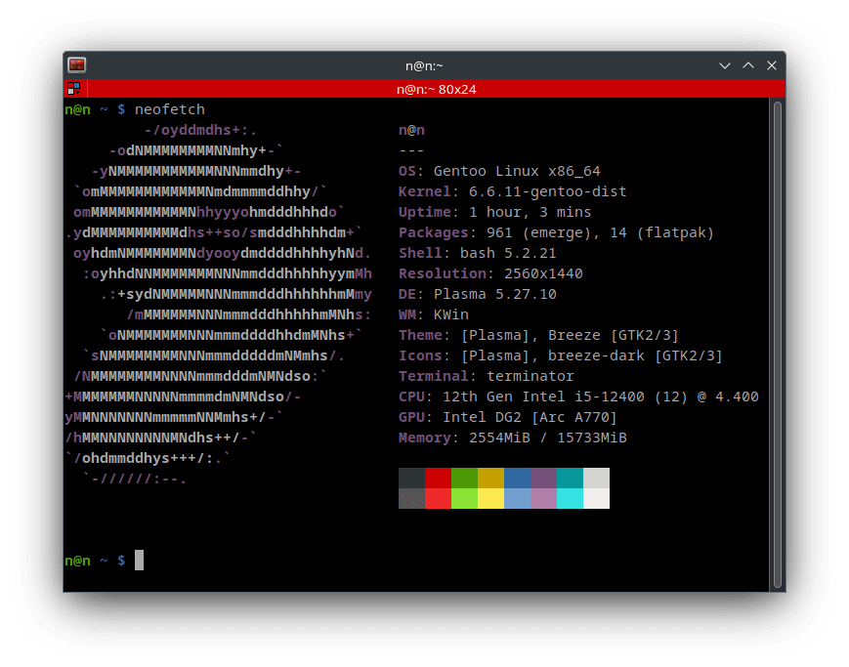The image size is (849, 667).
Task: Click the light gray color block
Action: [x=596, y=479]
